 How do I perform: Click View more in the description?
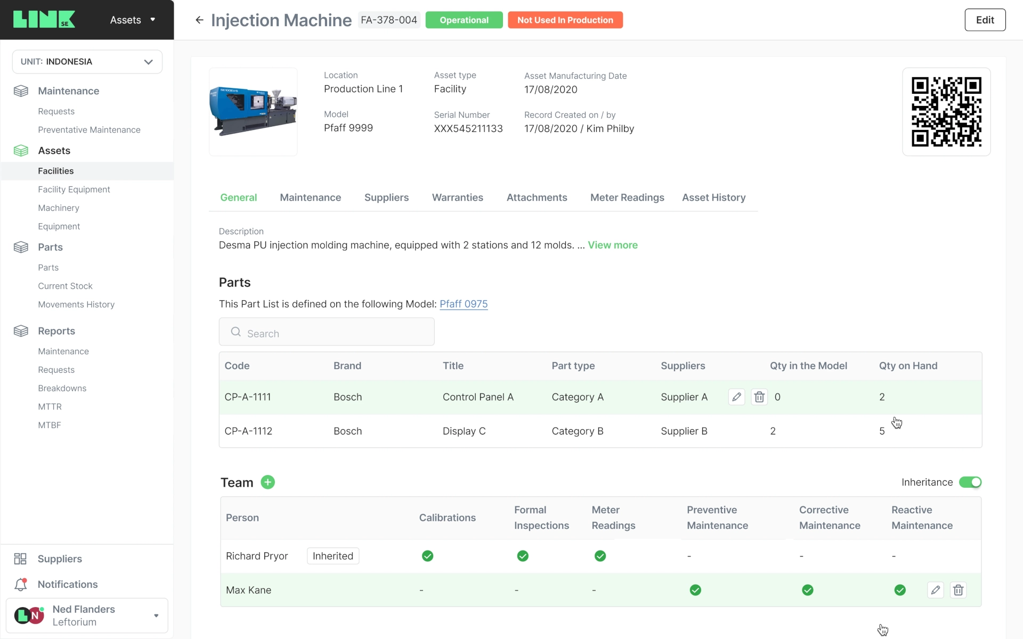click(612, 245)
